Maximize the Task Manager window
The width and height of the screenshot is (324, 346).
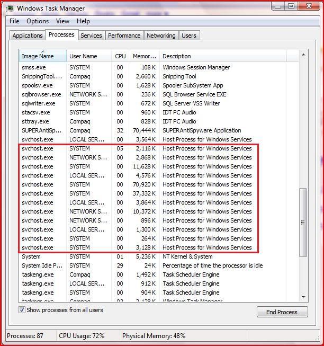291,6
